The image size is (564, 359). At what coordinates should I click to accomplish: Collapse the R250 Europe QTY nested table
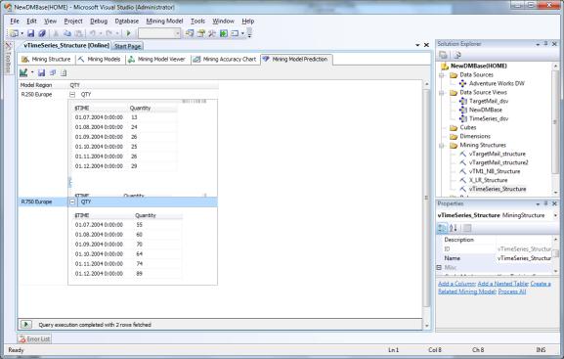pos(72,94)
